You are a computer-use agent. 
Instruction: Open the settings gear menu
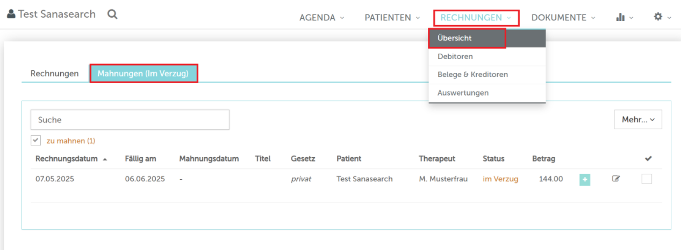click(x=658, y=17)
